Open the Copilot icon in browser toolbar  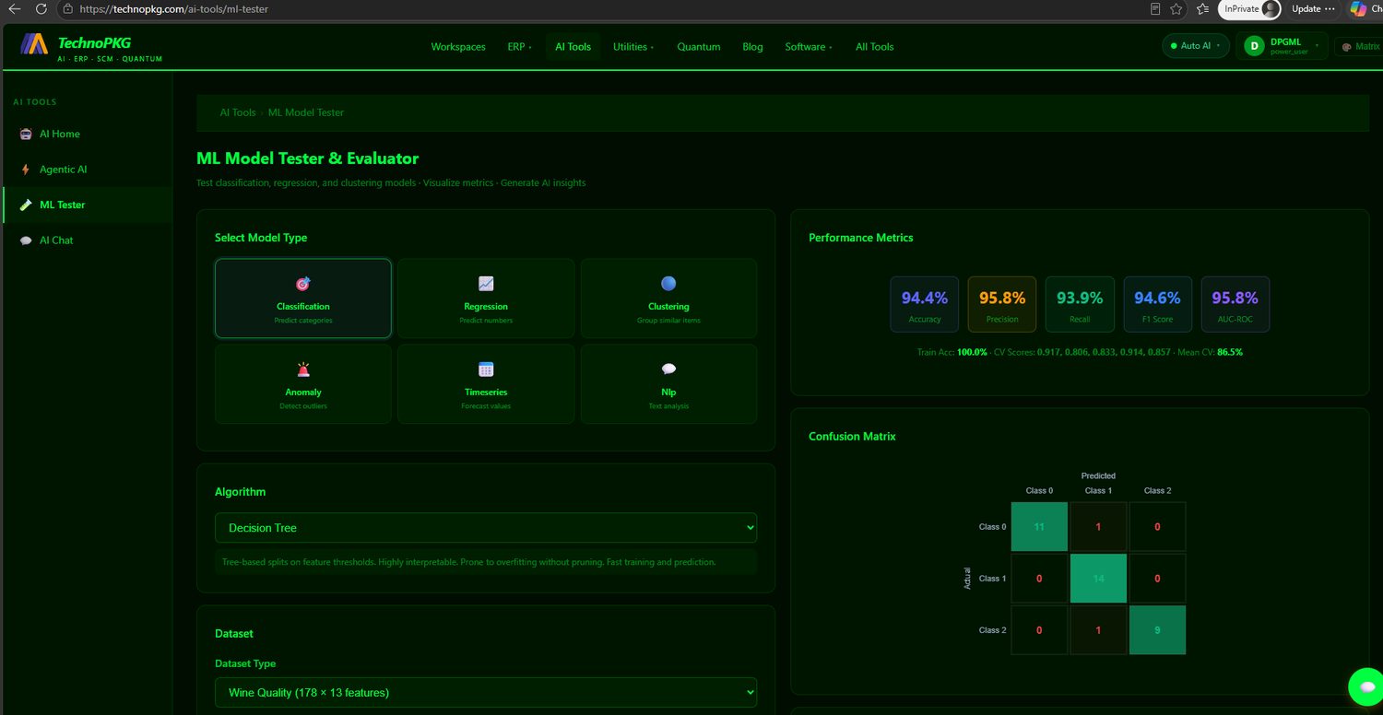1358,8
